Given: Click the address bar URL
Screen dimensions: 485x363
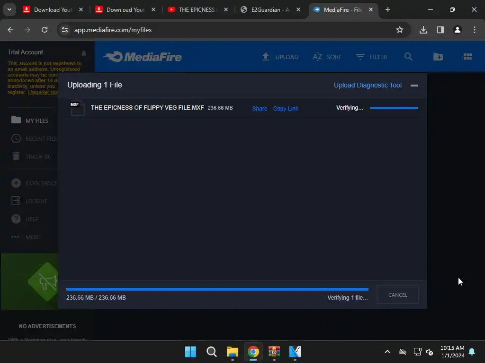Looking at the screenshot, I should tap(113, 30).
